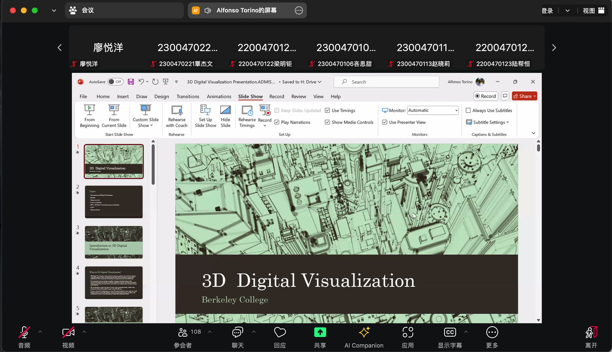Click the From Current Slide icon
The width and height of the screenshot is (612, 352).
click(x=114, y=110)
